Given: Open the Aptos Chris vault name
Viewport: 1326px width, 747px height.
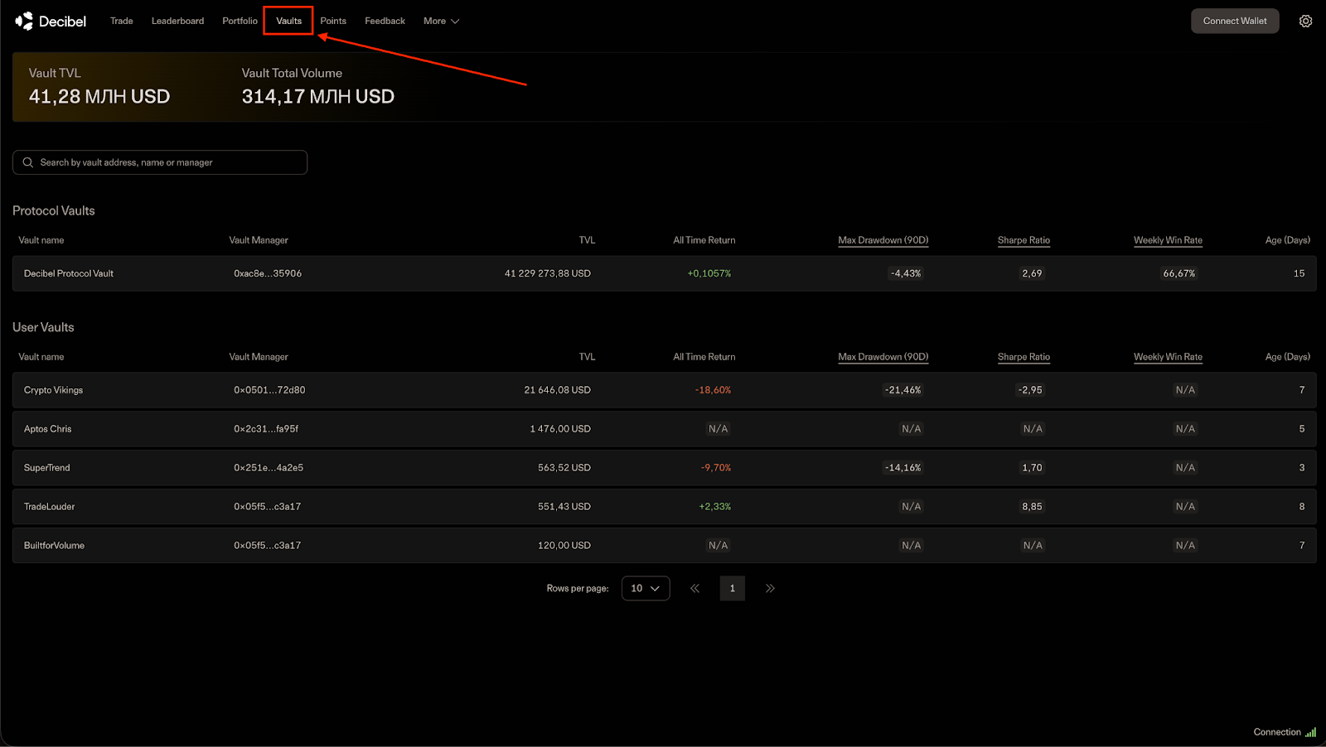Looking at the screenshot, I should (x=47, y=429).
